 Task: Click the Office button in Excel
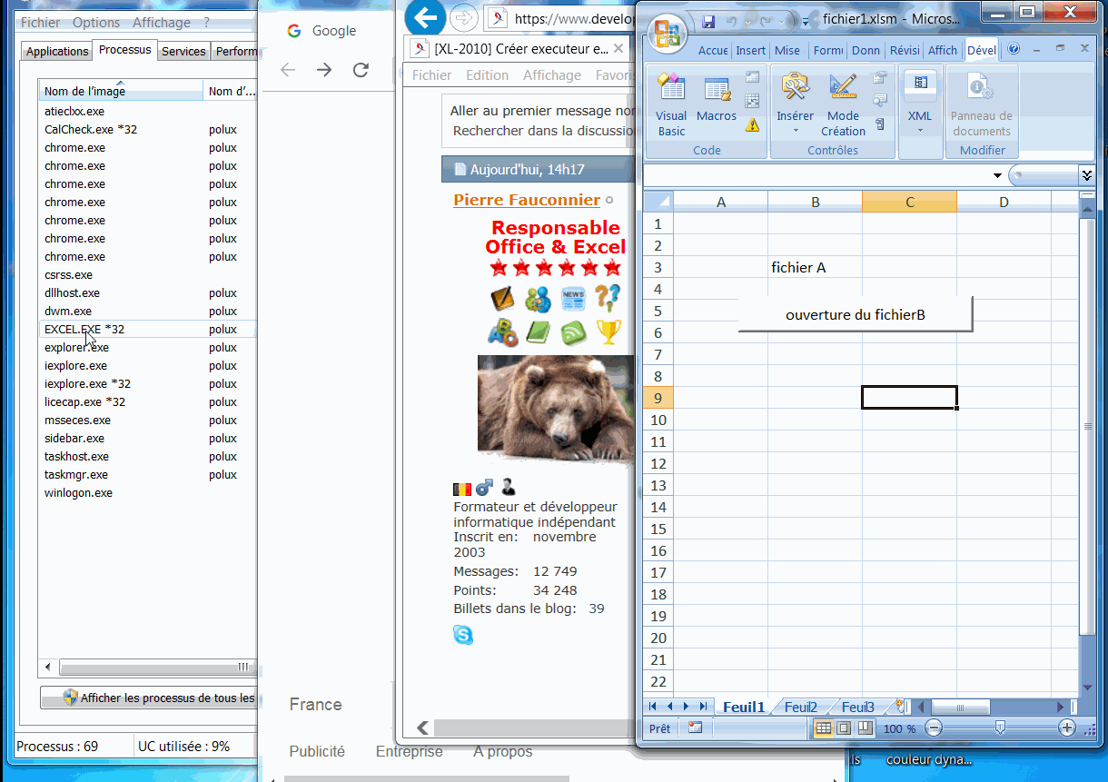[668, 33]
